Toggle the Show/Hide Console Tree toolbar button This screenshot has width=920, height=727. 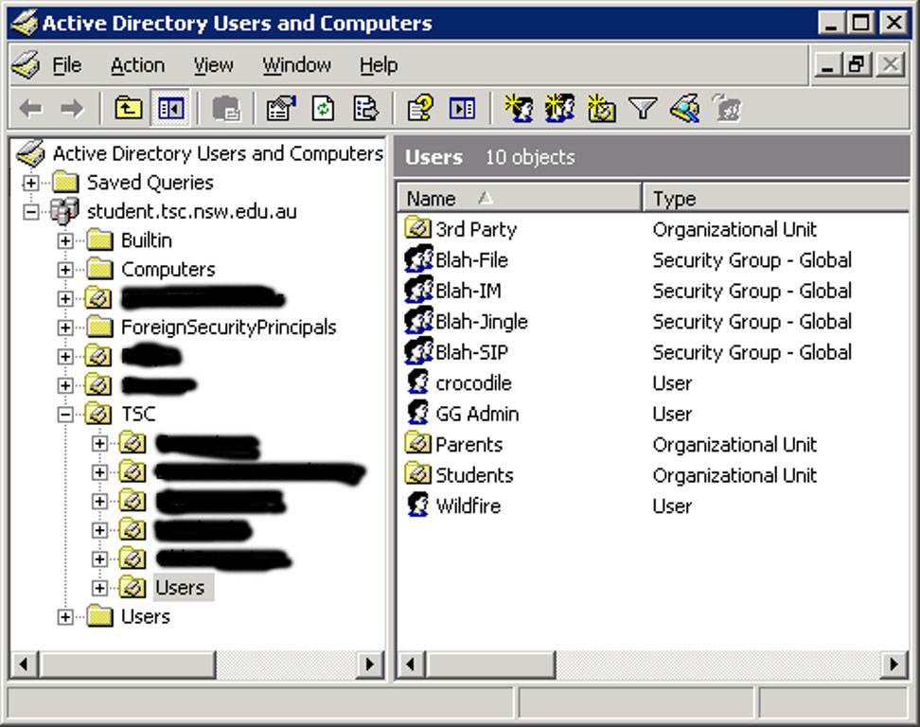click(x=170, y=109)
